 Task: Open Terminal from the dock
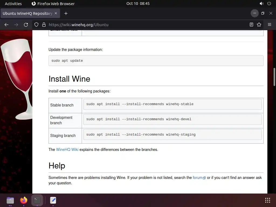[37, 200]
